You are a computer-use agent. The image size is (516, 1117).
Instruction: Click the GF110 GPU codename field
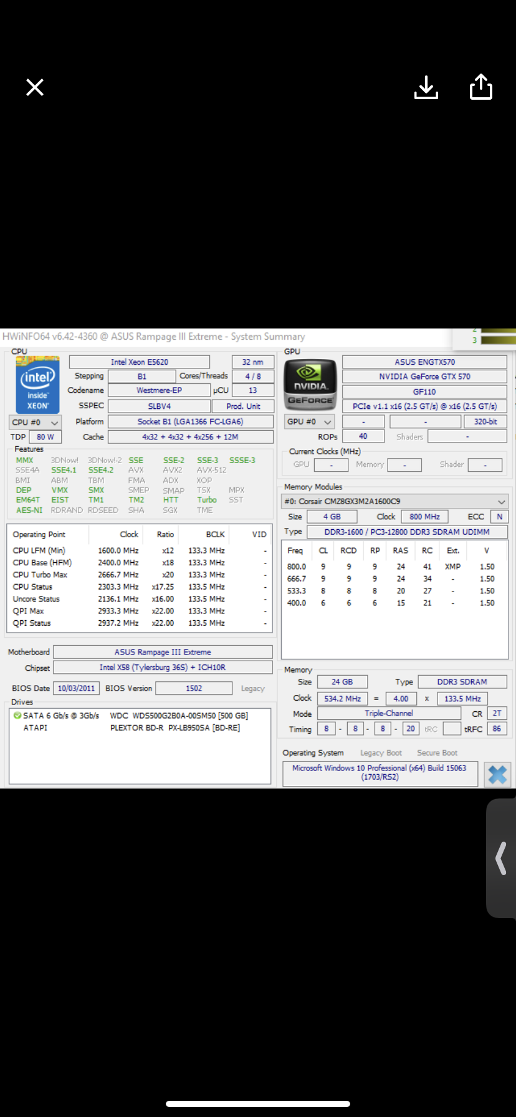pos(425,392)
